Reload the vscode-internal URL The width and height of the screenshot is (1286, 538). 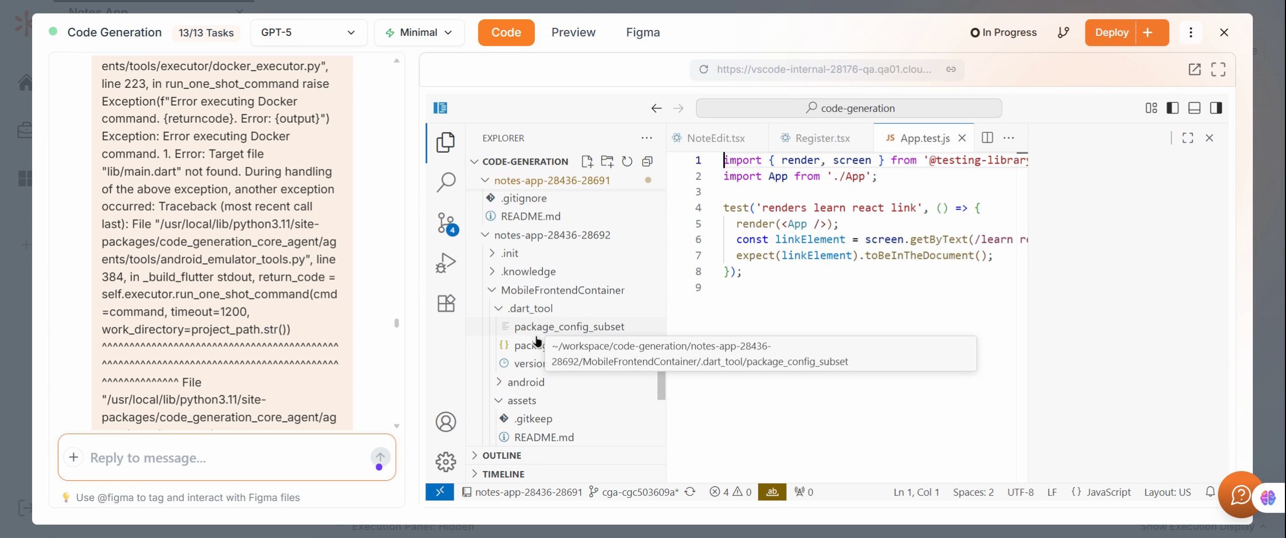pyautogui.click(x=704, y=69)
